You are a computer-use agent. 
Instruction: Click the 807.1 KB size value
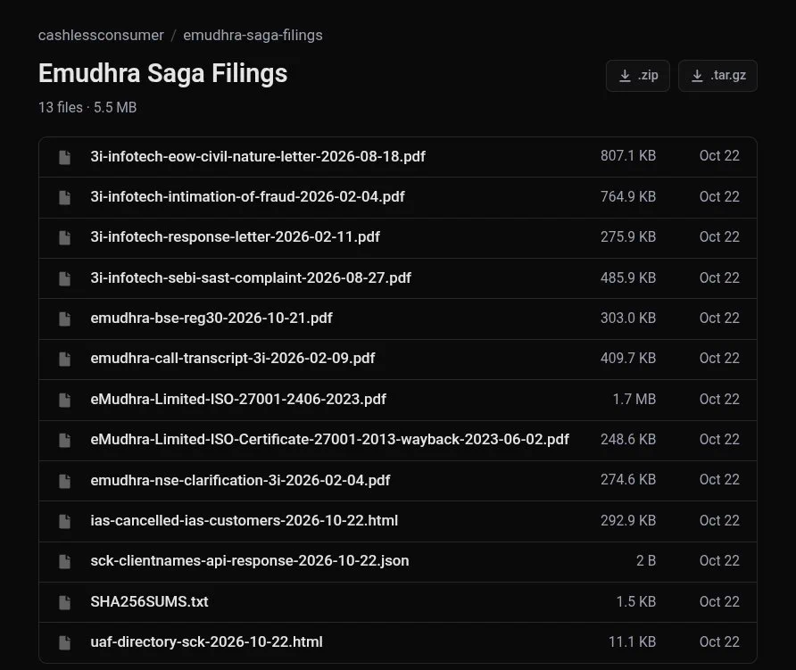pyautogui.click(x=628, y=156)
